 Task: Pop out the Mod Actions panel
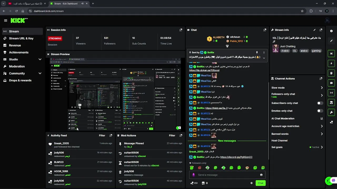(x=181, y=135)
